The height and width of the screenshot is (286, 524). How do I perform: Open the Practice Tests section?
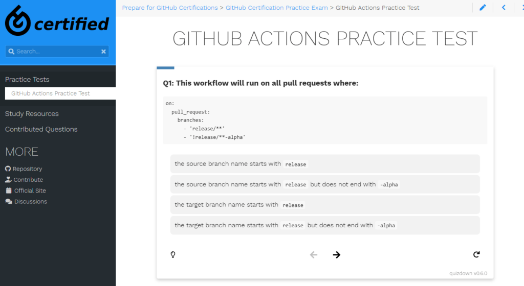pos(27,79)
